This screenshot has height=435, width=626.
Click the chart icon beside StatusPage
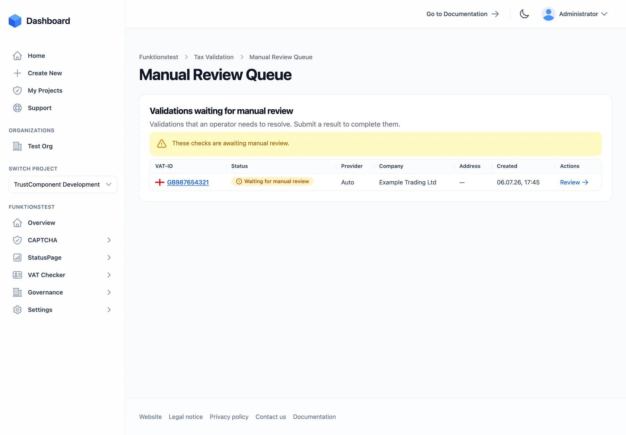click(x=17, y=258)
